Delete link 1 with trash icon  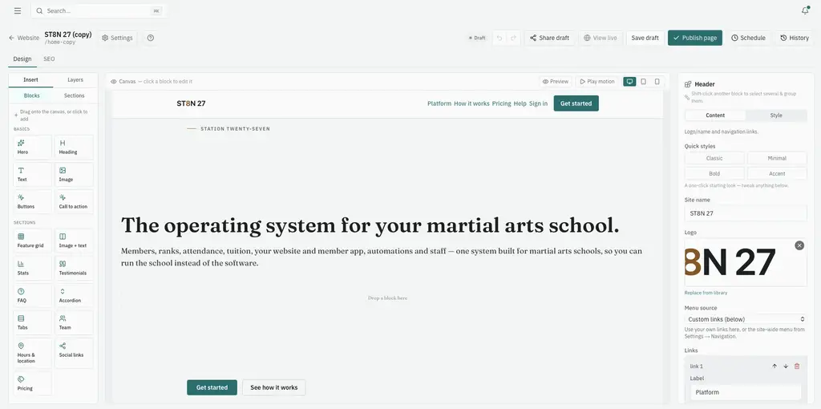[797, 366]
